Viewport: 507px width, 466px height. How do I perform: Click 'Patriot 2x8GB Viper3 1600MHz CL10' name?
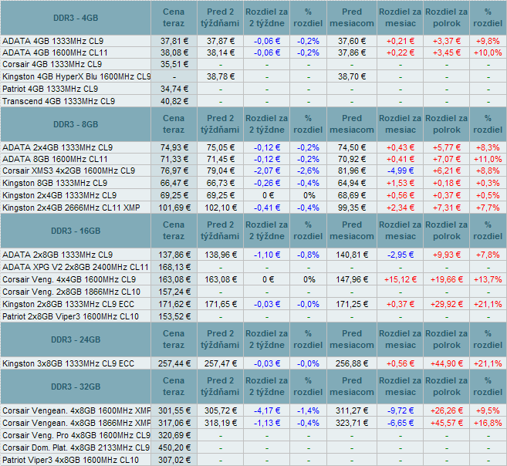pyautogui.click(x=70, y=316)
